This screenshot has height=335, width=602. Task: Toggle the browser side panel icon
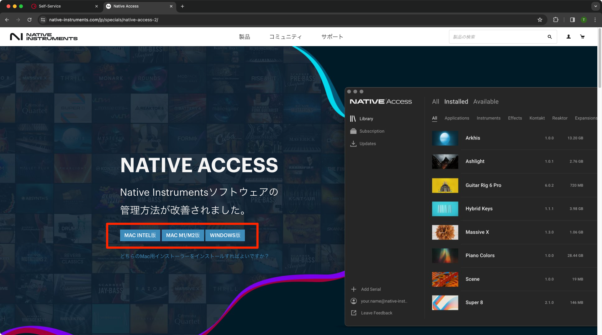click(573, 20)
